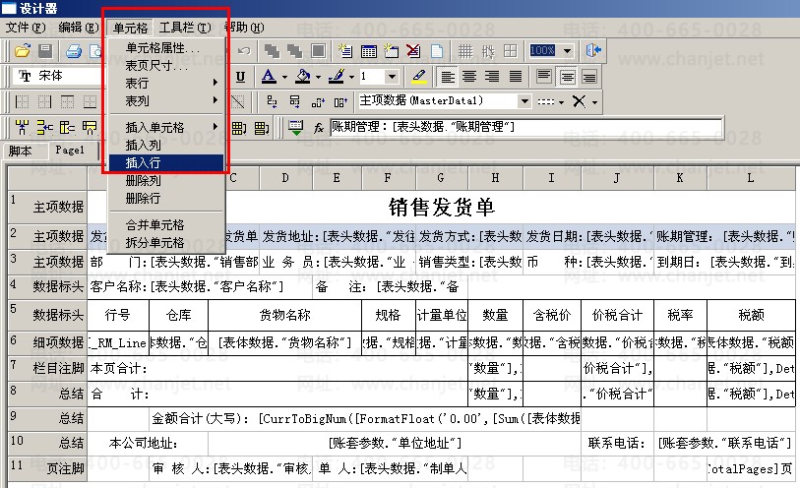Choose 合并单元格 in the menu
The height and width of the screenshot is (488, 800).
pyautogui.click(x=166, y=224)
